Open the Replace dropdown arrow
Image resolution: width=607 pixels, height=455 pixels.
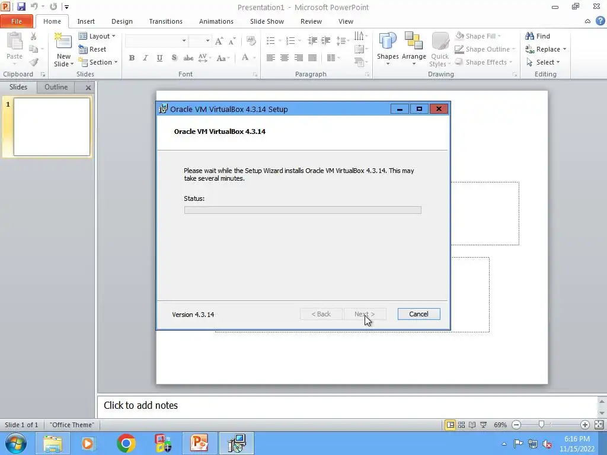[564, 49]
